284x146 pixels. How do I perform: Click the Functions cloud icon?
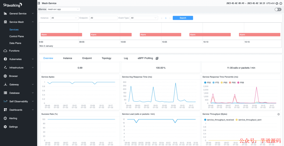pyautogui.click(x=5, y=51)
